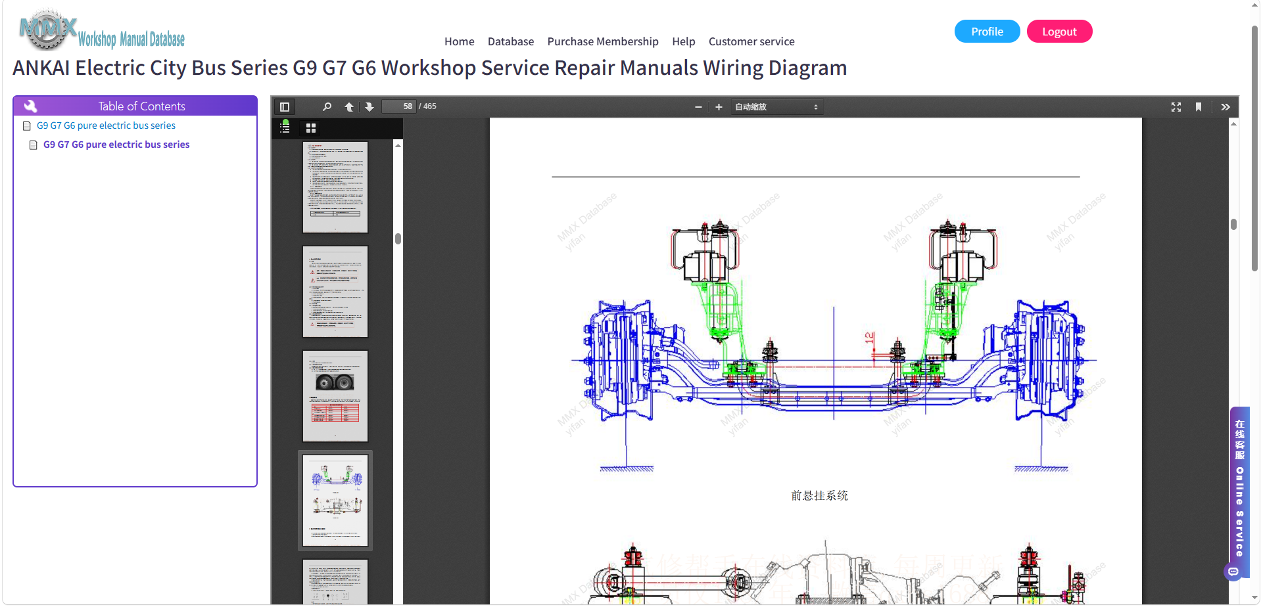Click the PDF document vertical scrollbar handle
Image resolution: width=1261 pixels, height=607 pixels.
1233,224
